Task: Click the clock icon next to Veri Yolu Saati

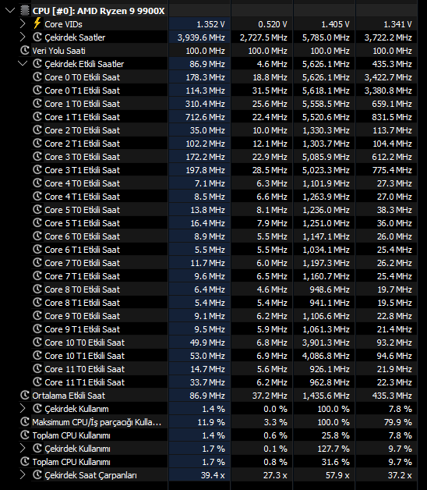Action: pos(25,50)
